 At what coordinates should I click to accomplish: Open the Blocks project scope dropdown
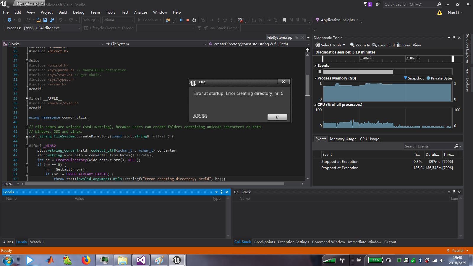pyautogui.click(x=53, y=44)
